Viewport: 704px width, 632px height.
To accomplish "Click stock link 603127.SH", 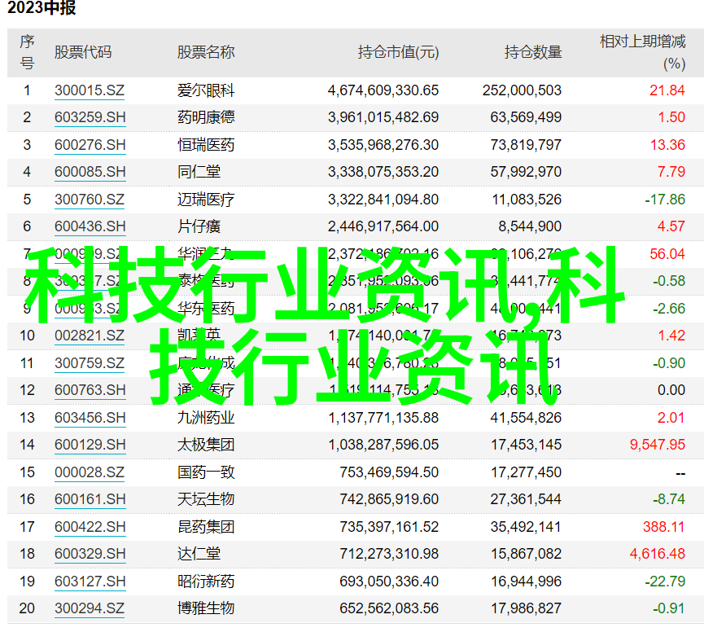I will [x=90, y=582].
